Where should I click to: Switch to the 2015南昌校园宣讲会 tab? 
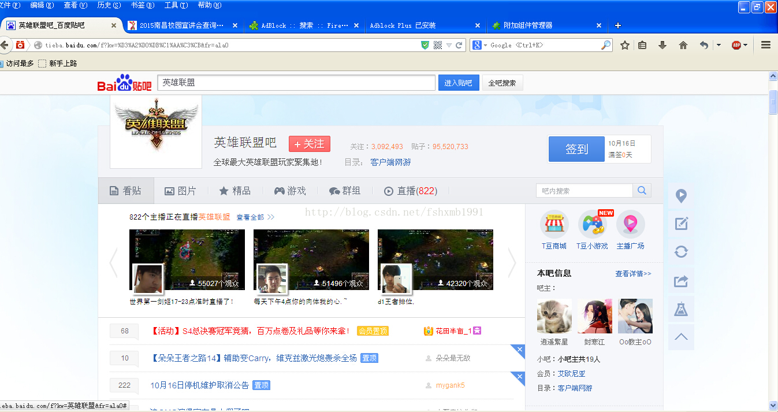[x=182, y=25]
